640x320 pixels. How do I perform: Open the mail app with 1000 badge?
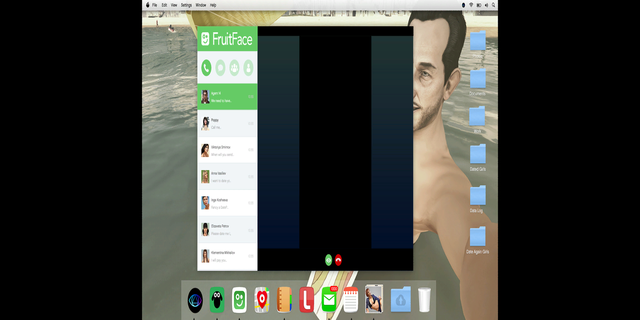click(x=329, y=299)
